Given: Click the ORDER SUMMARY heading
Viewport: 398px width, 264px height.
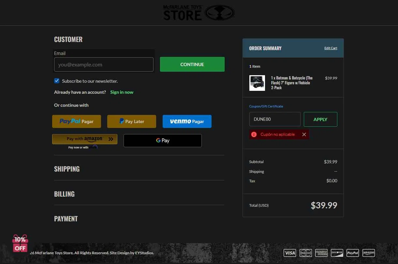Looking at the screenshot, I should pos(265,48).
